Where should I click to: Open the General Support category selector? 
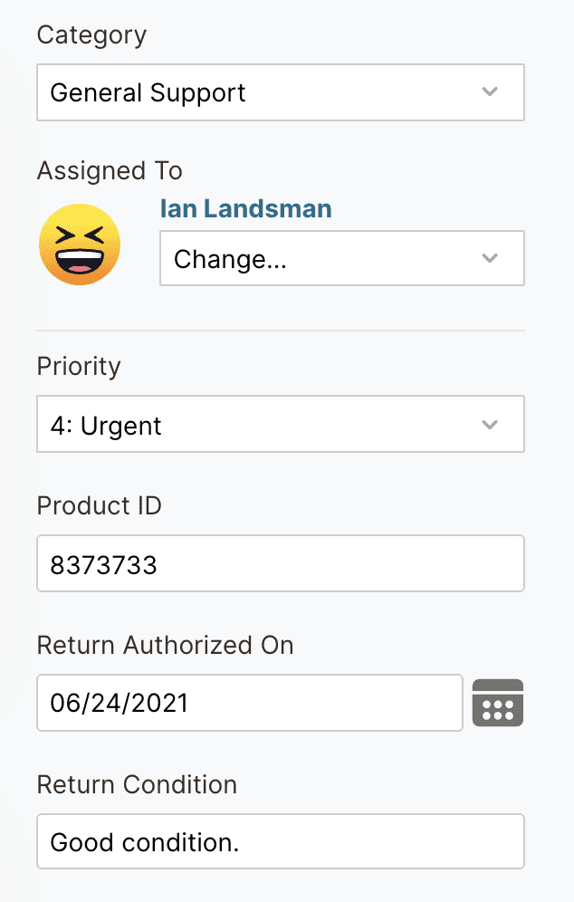pyautogui.click(x=263, y=92)
